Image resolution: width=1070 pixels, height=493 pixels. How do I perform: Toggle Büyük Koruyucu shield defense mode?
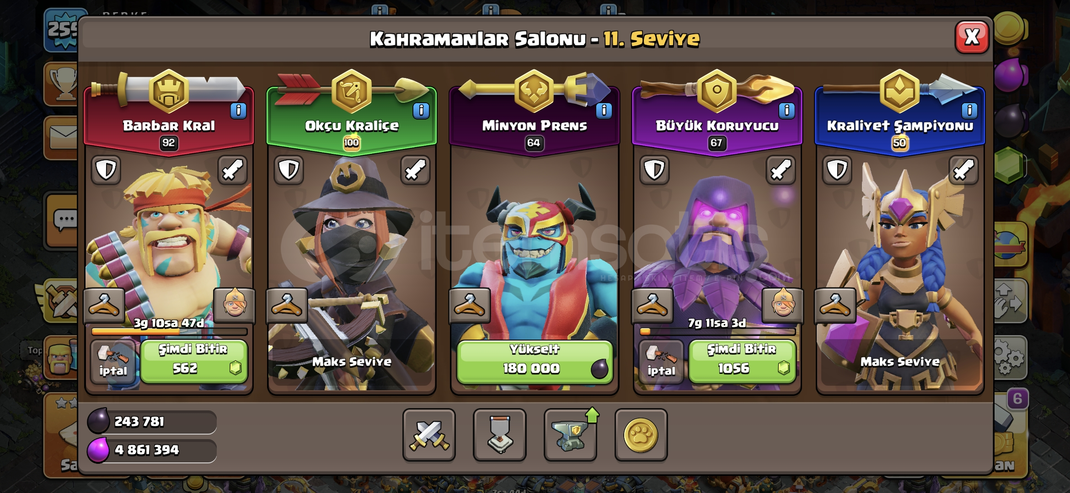654,170
